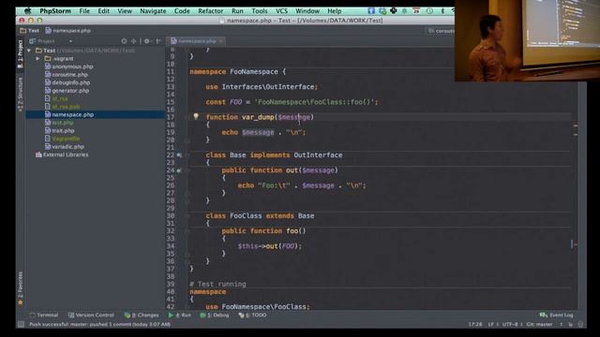
Task: Open the Terminal tool window
Action: point(44,315)
